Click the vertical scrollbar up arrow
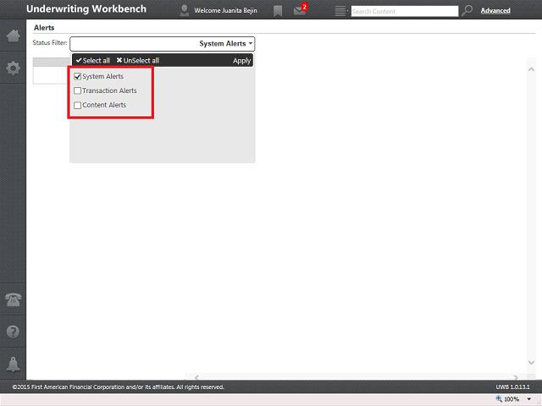Viewport: 542px width, 406px height. point(531,69)
